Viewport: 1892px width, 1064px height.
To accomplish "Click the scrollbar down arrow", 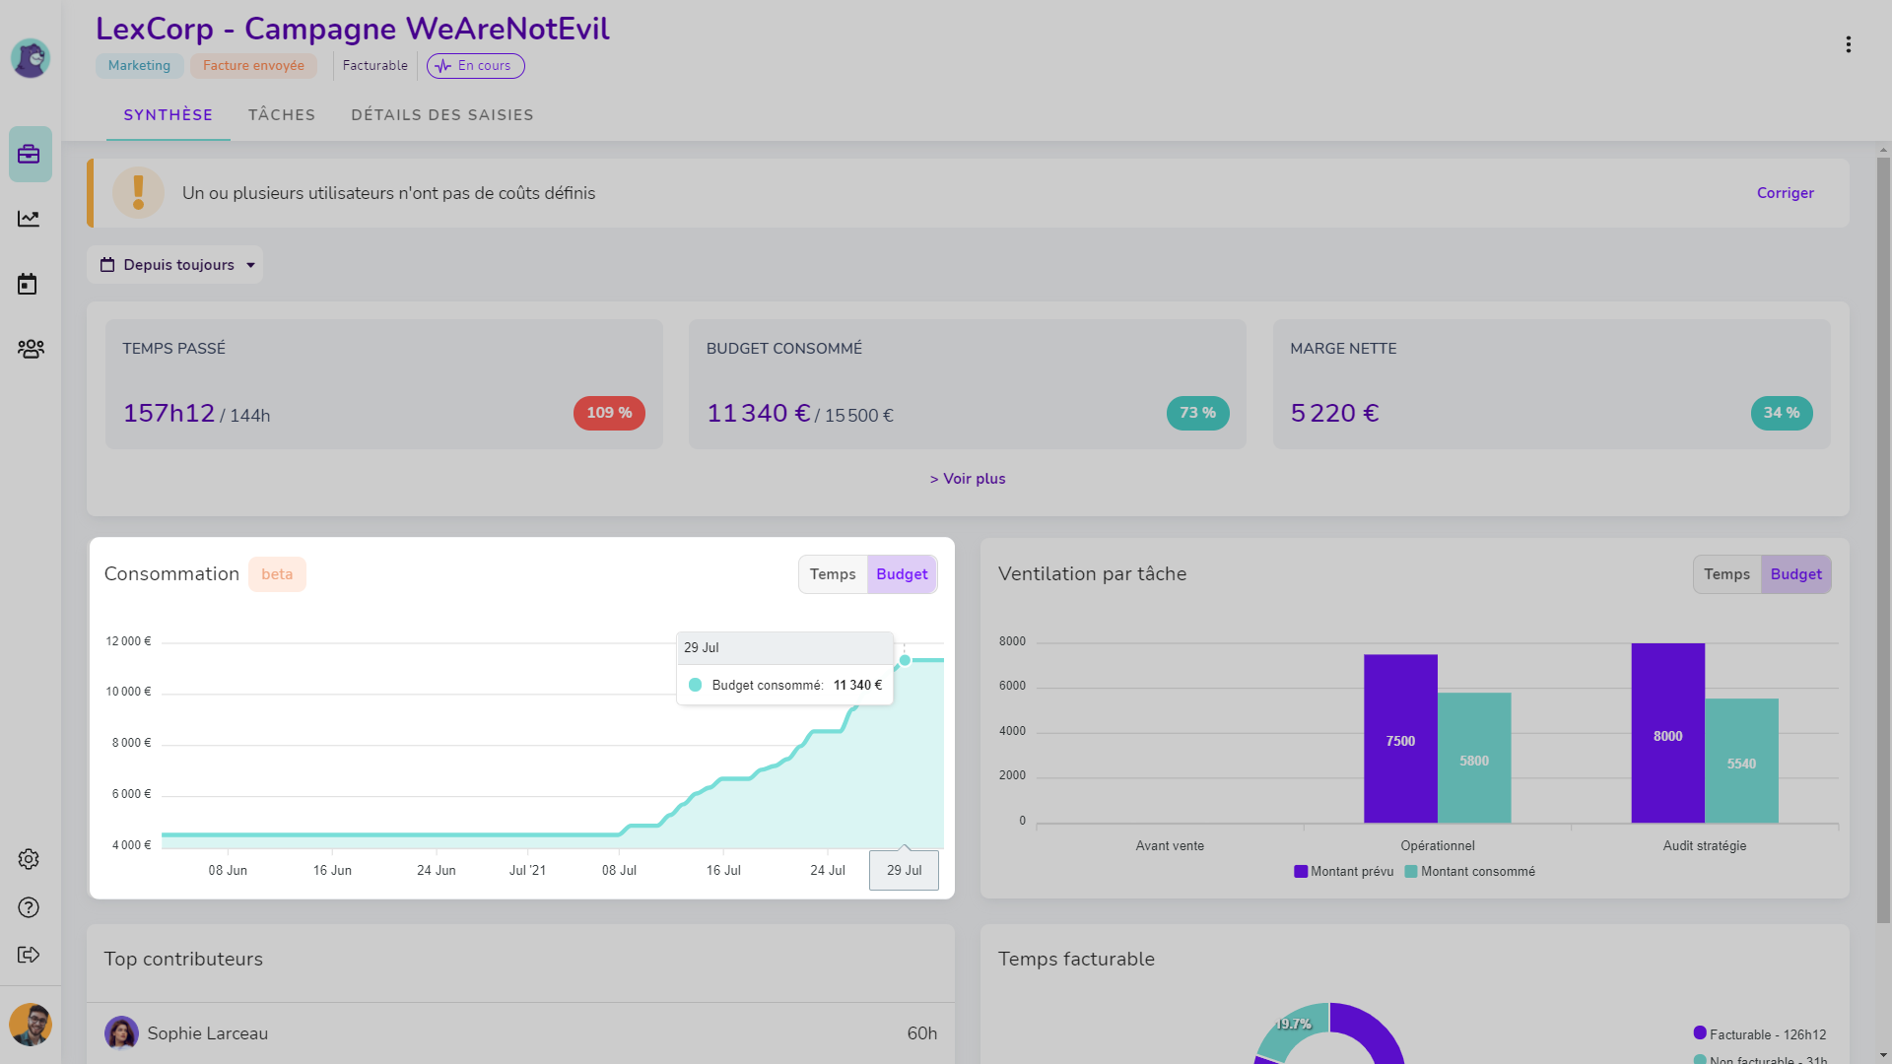I will pos(1883,1055).
